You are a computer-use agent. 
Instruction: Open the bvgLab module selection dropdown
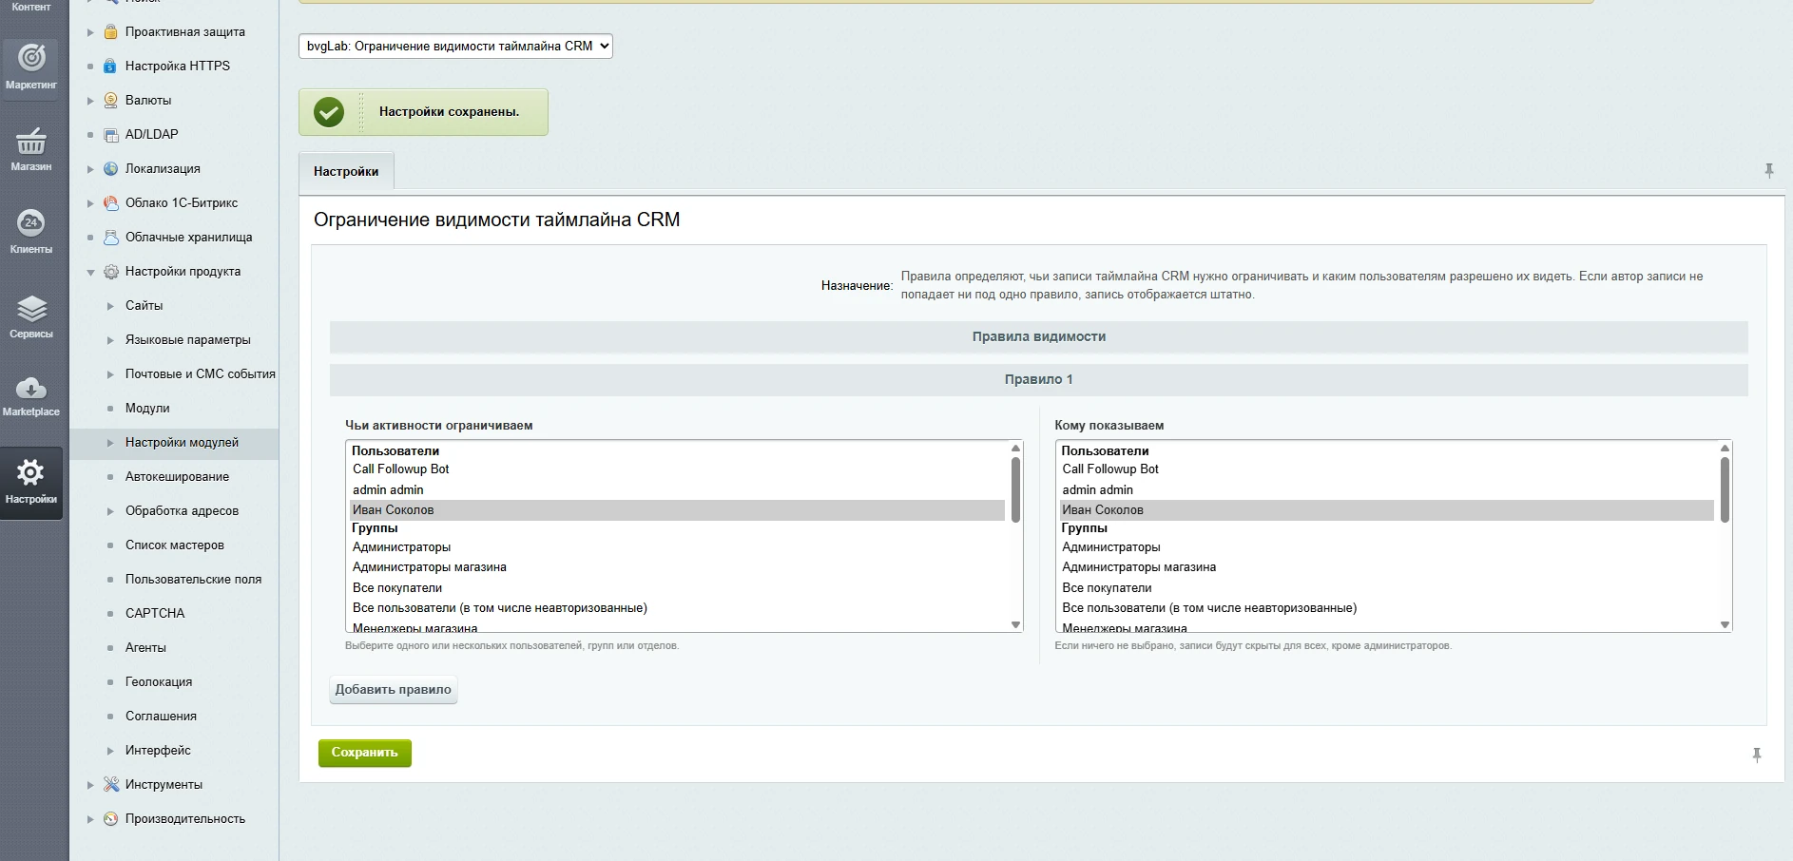pyautogui.click(x=455, y=46)
